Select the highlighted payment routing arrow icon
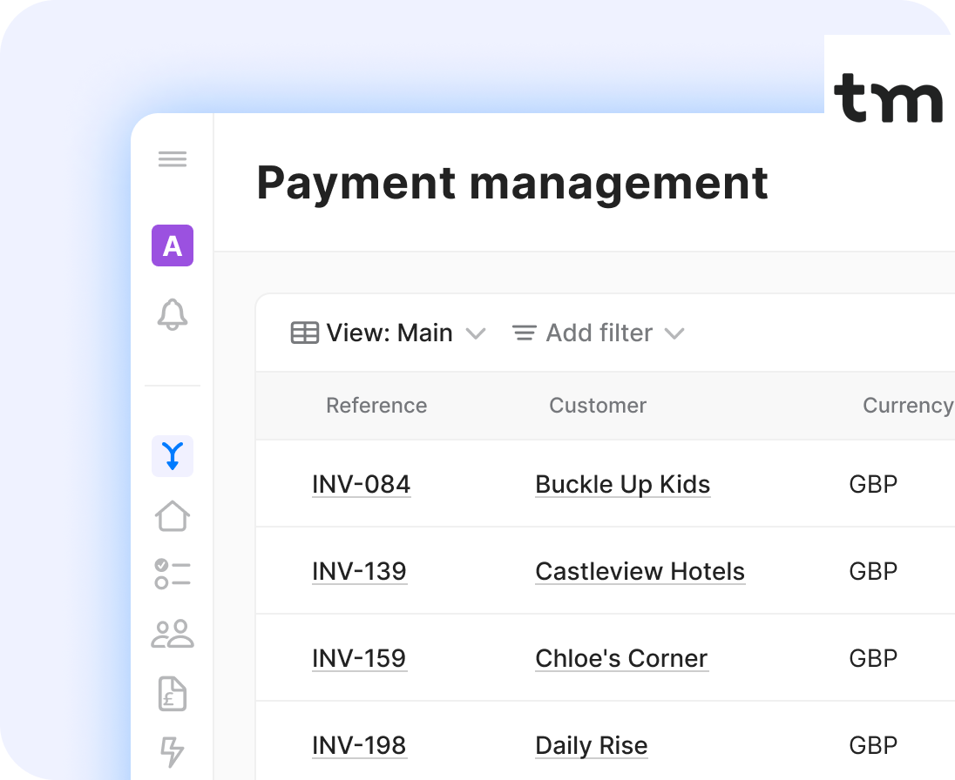Image resolution: width=955 pixels, height=780 pixels. point(173,455)
